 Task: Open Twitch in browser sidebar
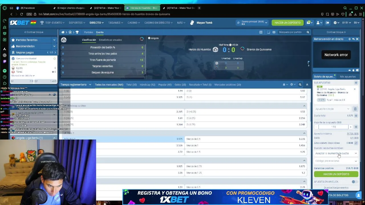5,61
